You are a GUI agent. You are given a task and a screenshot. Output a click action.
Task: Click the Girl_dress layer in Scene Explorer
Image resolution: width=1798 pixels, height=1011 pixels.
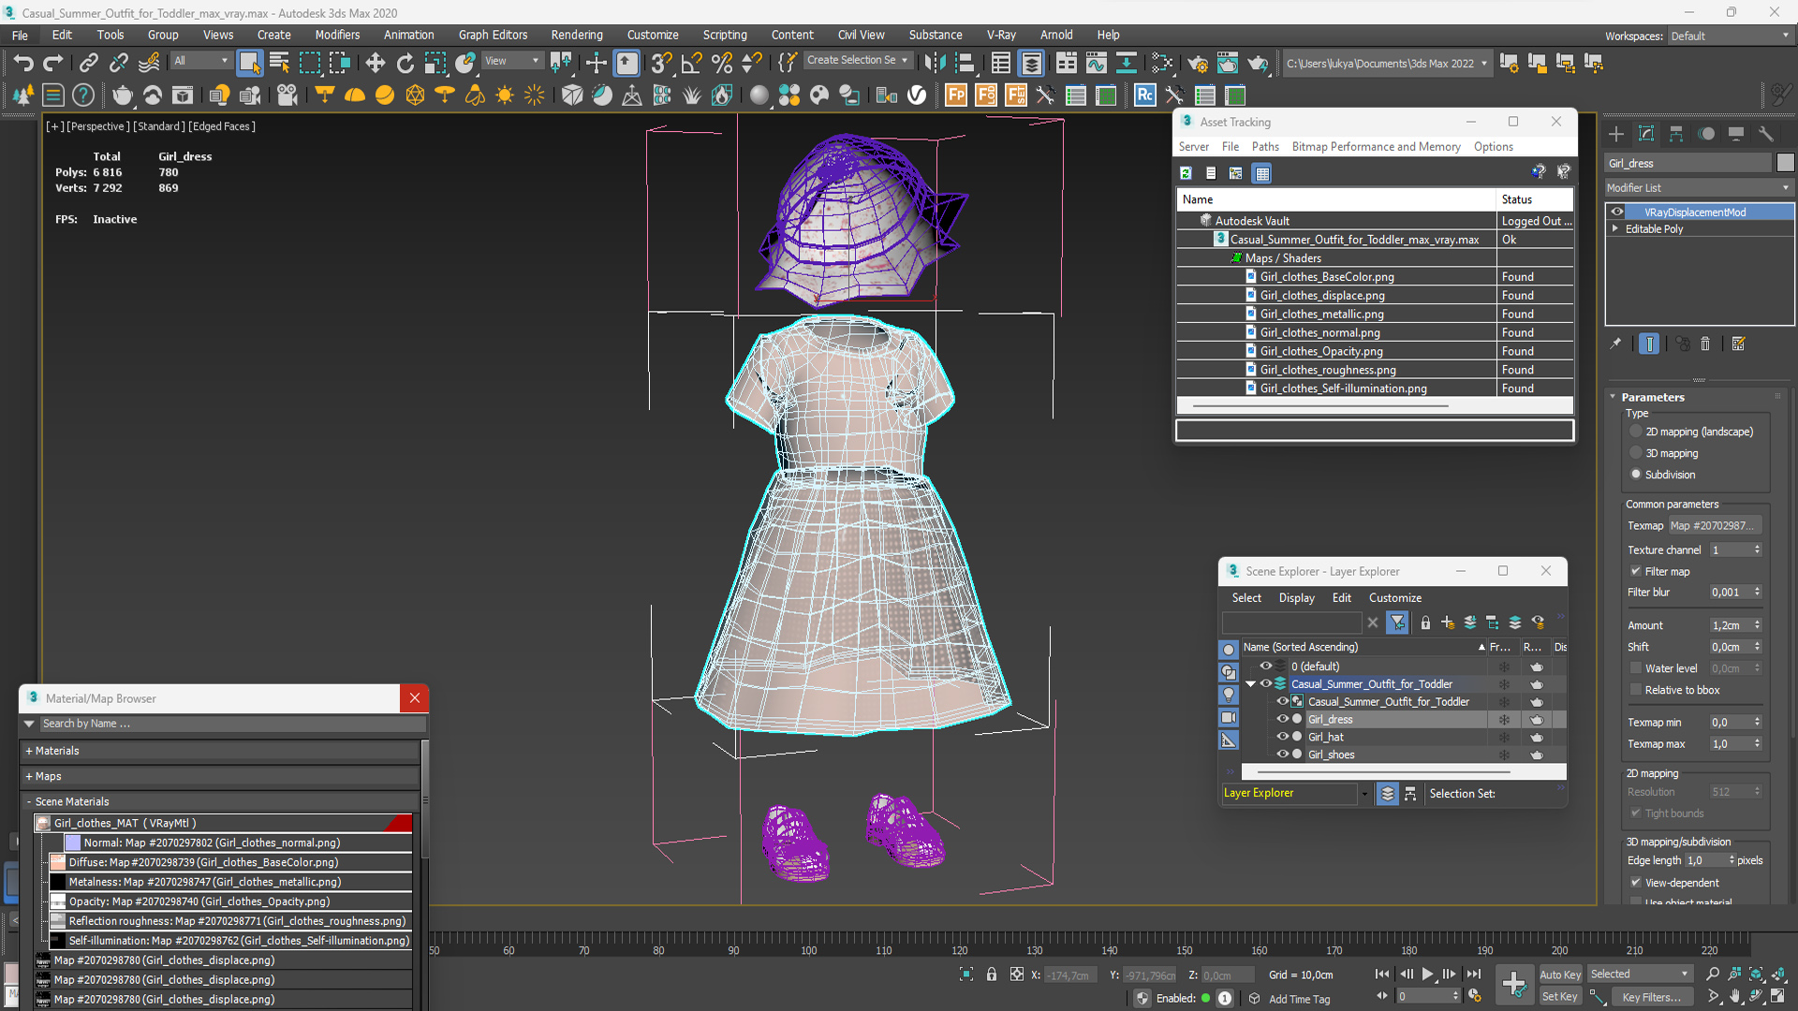pyautogui.click(x=1330, y=718)
